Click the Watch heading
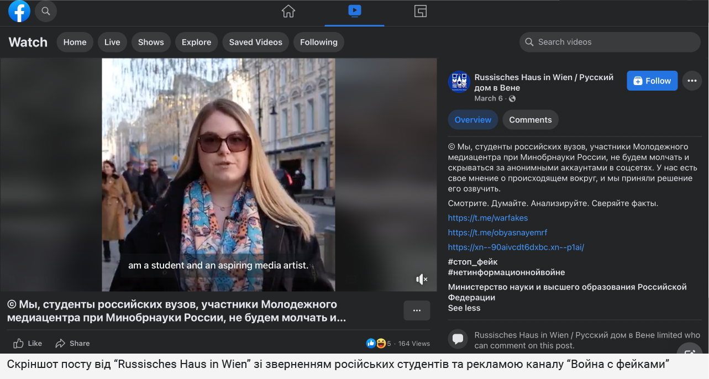 pyautogui.click(x=28, y=42)
